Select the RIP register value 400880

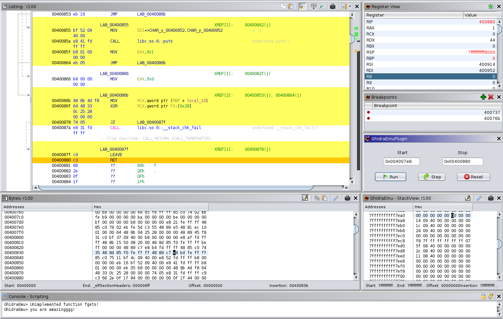487,22
